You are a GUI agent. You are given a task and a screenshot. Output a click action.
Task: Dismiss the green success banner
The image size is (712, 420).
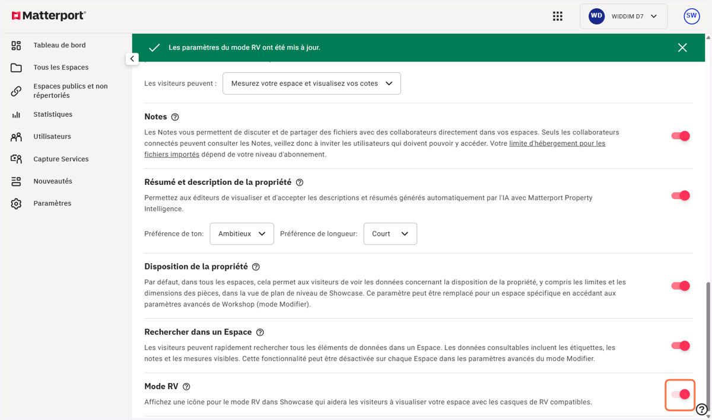click(682, 47)
